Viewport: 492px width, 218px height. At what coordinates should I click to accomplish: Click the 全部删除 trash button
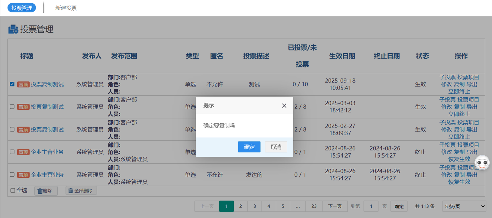pyautogui.click(x=81, y=191)
